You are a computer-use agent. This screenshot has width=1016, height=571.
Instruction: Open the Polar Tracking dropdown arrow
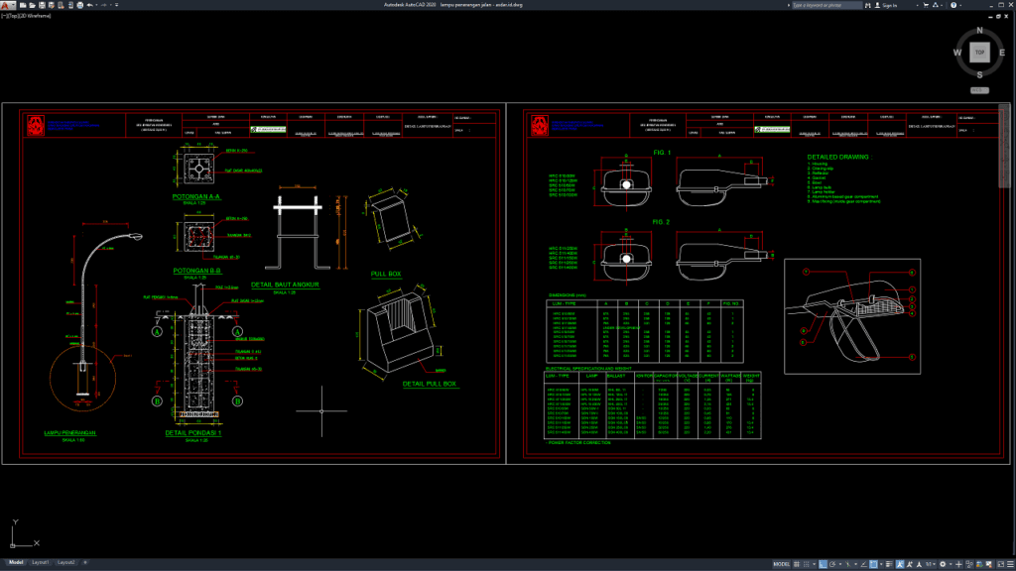click(x=840, y=563)
